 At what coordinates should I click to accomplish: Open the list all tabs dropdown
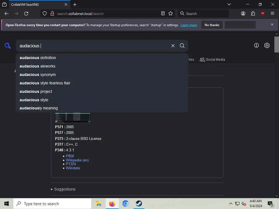tap(229, 4)
